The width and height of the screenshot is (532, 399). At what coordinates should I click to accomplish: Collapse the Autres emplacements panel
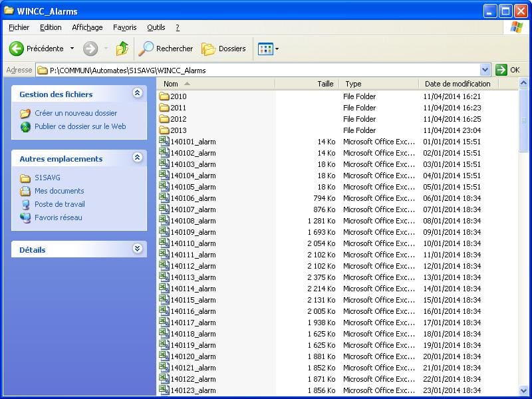[137, 158]
